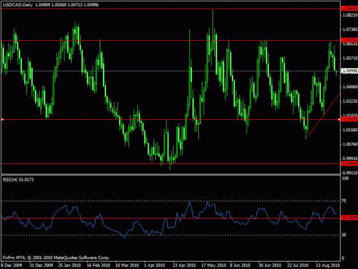Click the 25 Jan 2010 date label
The image size is (358, 269).
click(x=69, y=266)
